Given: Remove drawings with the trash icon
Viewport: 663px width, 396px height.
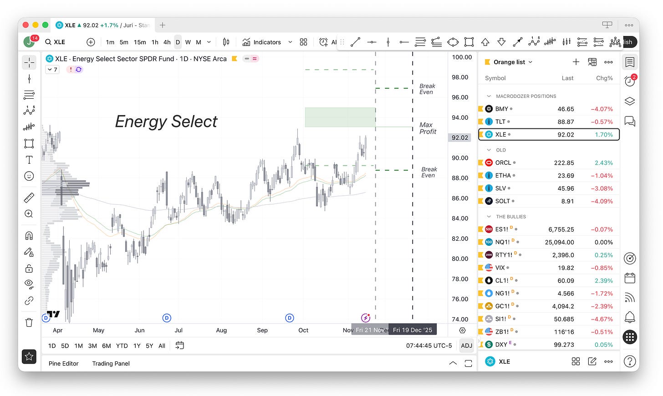Looking at the screenshot, I should (x=29, y=322).
